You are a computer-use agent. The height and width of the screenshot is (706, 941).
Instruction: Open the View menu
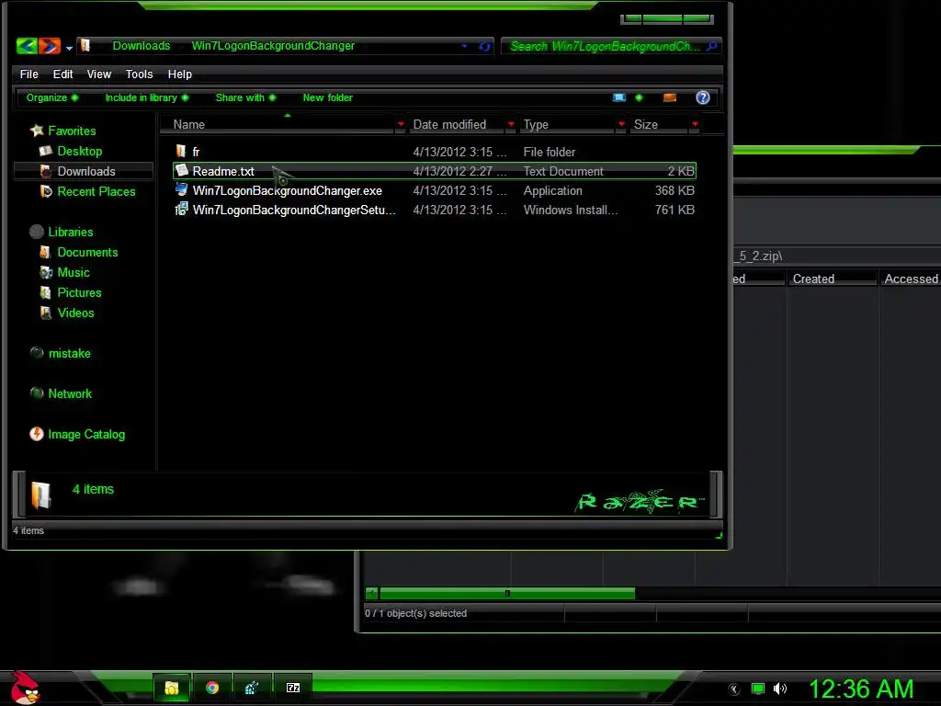99,74
